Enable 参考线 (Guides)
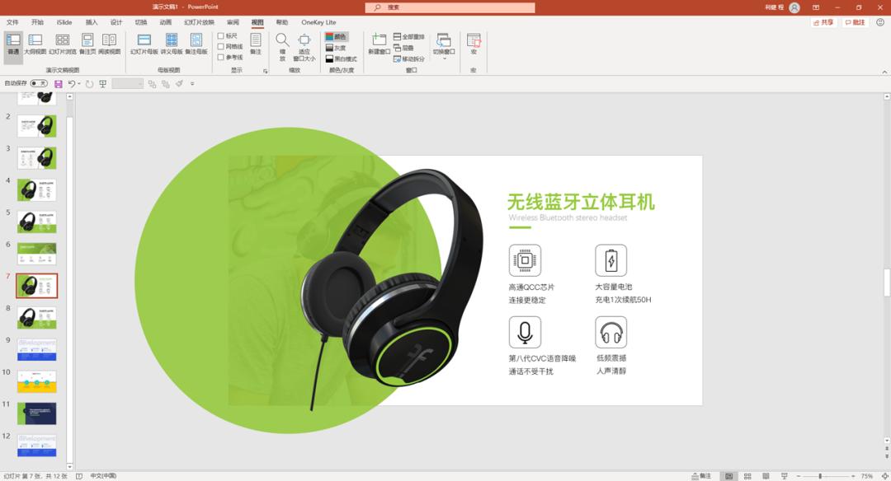This screenshot has width=891, height=481. (220, 56)
